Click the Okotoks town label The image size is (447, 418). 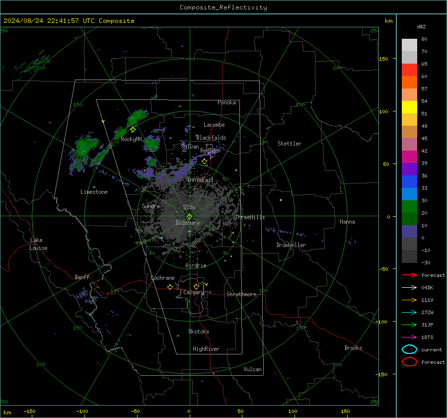coord(199,332)
